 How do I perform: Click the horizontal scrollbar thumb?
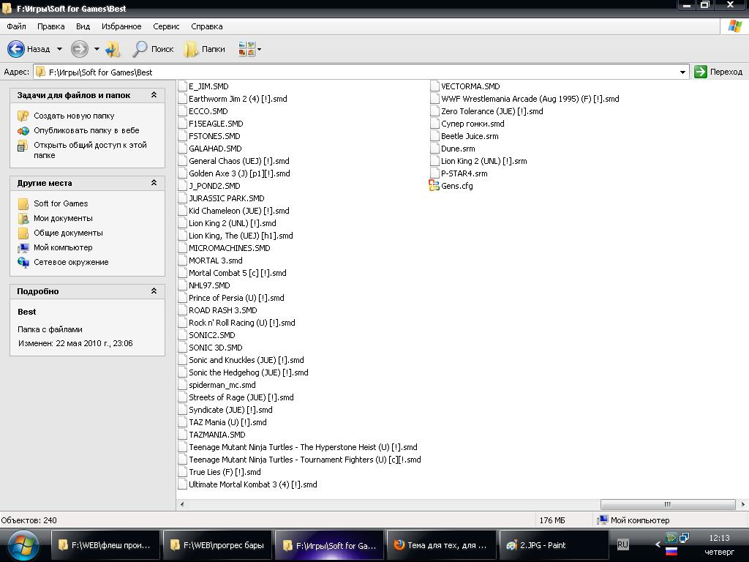pyautogui.click(x=667, y=504)
